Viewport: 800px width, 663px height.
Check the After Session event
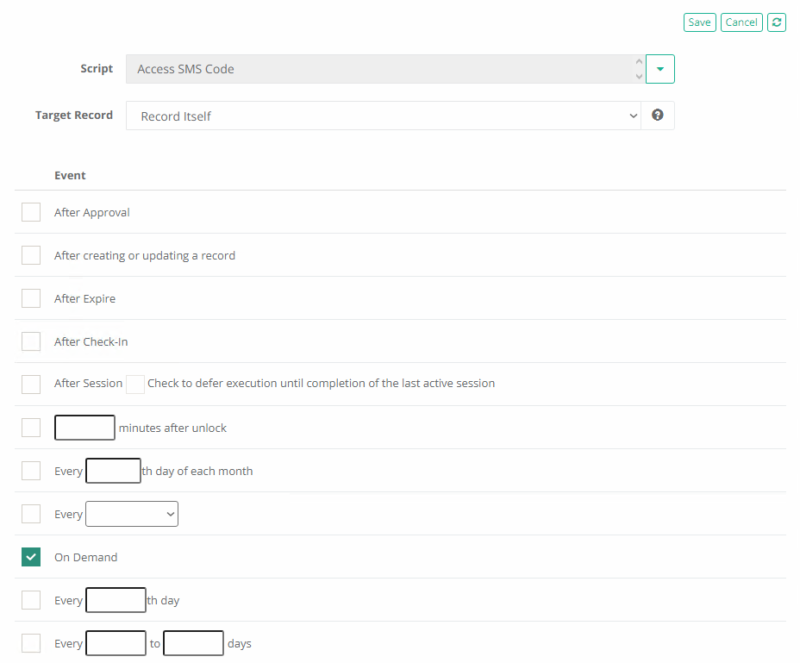click(x=30, y=384)
